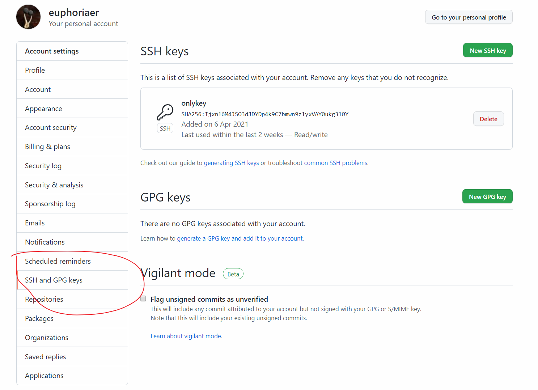This screenshot has height=390, width=538.
Task: Click Learn about vigilant mode link
Action: point(186,336)
